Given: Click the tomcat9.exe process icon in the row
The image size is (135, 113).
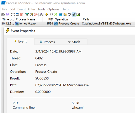Looking at the screenshot, I should pyautogui.click(x=17, y=24).
